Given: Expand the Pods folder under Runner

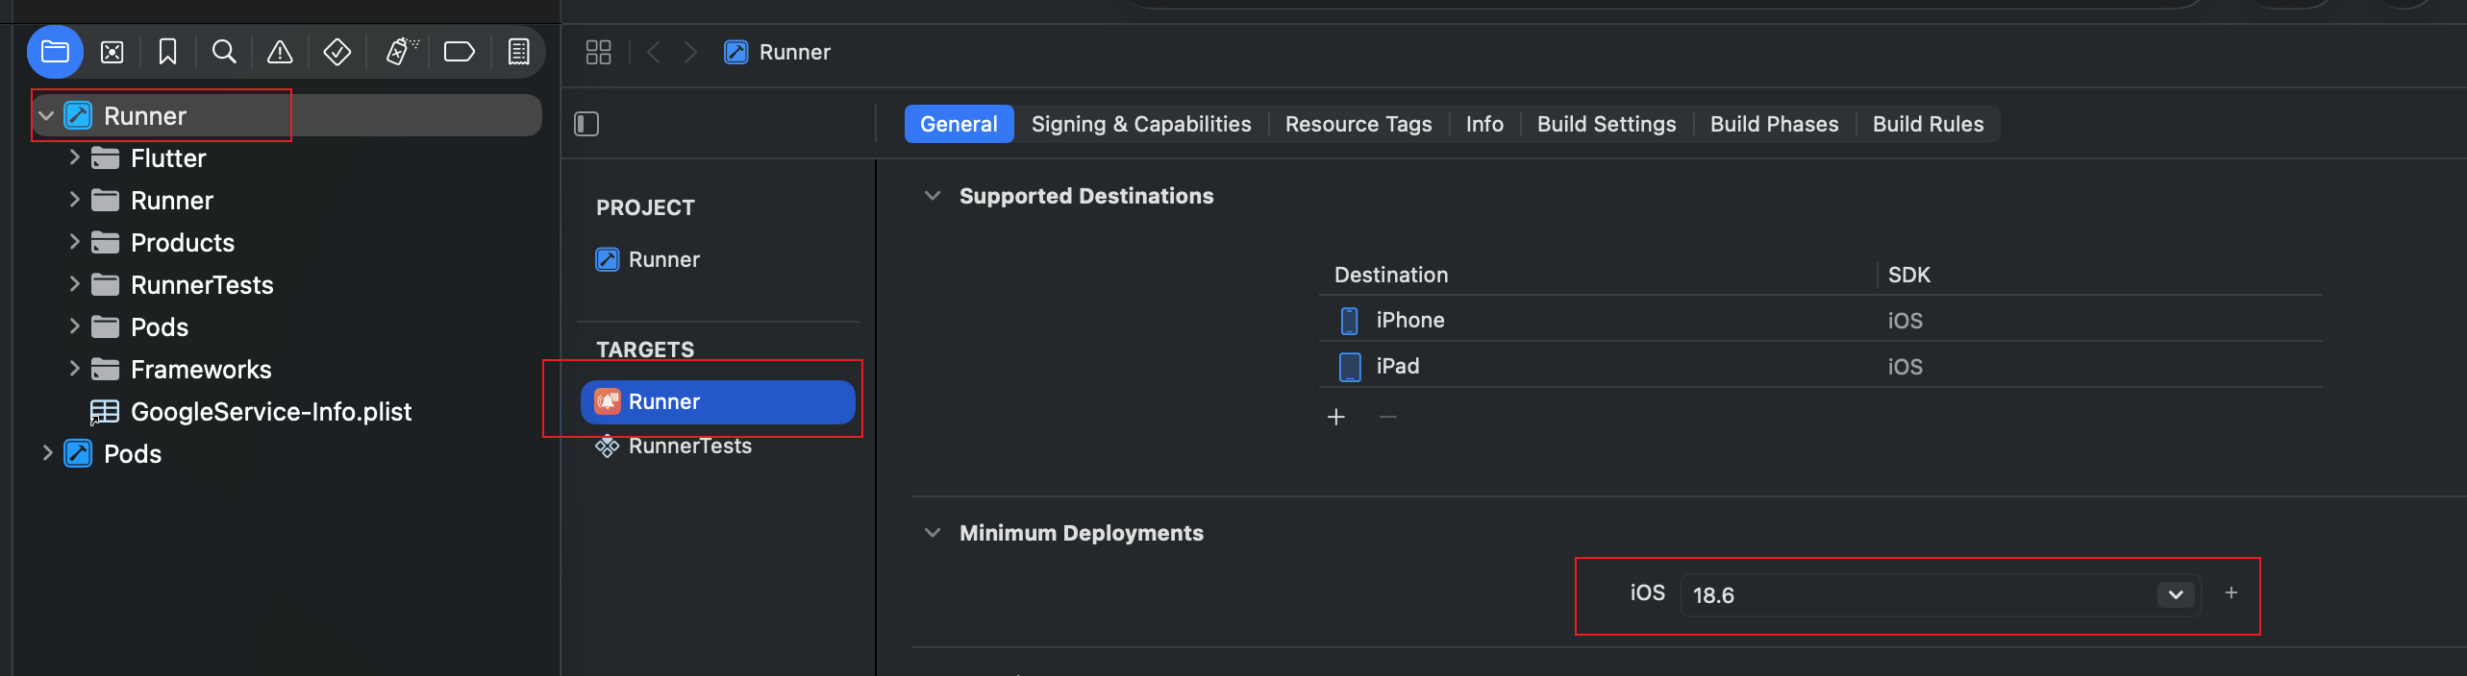Looking at the screenshot, I should [x=74, y=326].
